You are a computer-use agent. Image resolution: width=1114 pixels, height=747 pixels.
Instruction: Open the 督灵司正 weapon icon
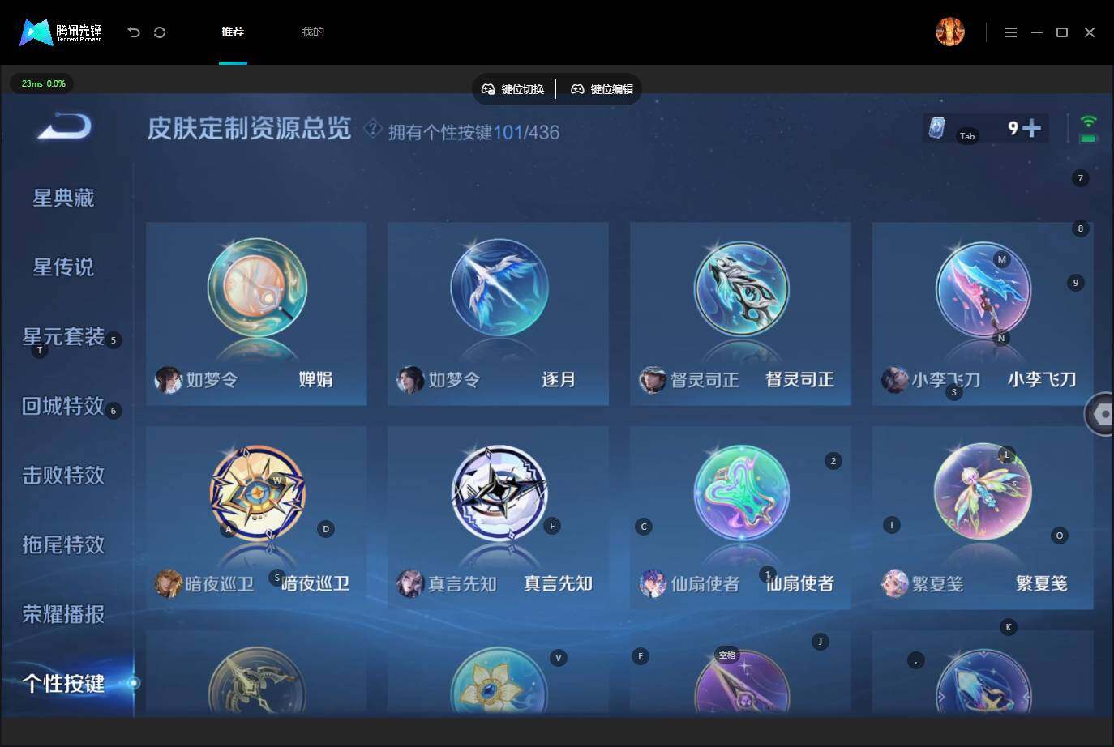pyautogui.click(x=741, y=288)
